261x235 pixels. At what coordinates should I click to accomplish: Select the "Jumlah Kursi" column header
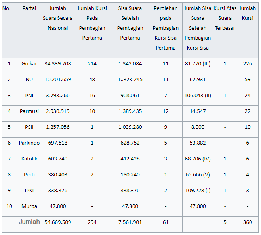click(x=248, y=13)
